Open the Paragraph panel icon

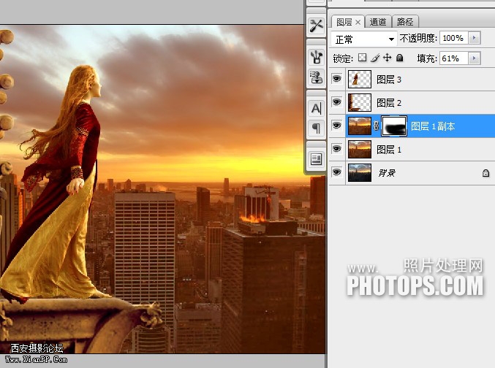pyautogui.click(x=316, y=128)
